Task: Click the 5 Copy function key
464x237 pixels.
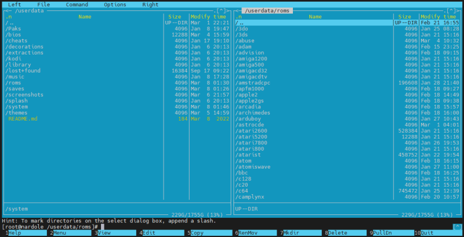Action: 209,233
